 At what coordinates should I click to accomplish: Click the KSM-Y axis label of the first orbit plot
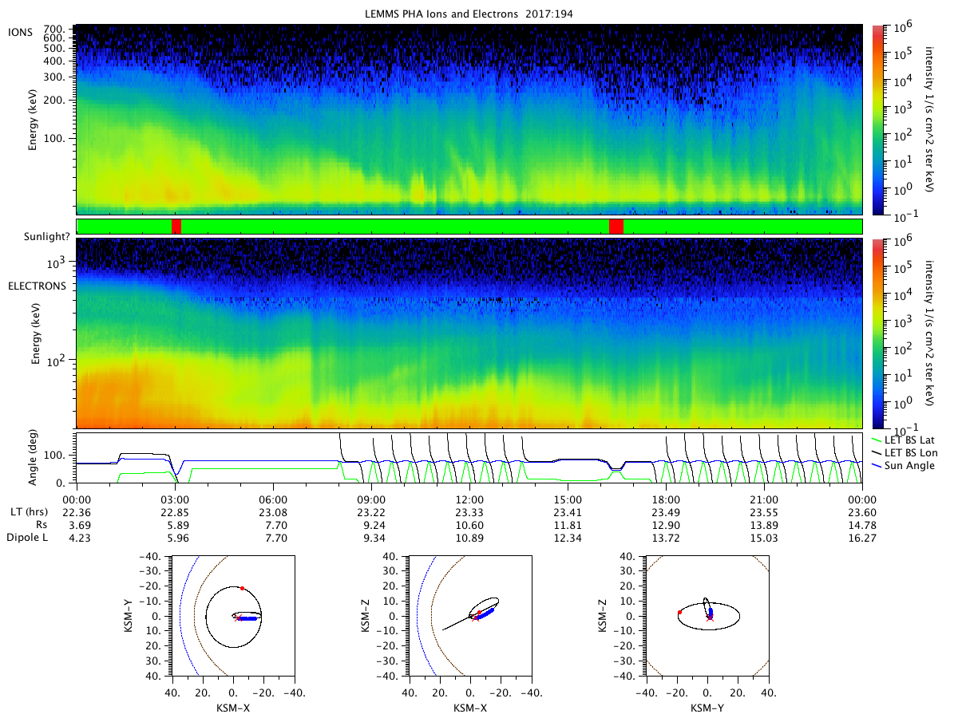(128, 616)
